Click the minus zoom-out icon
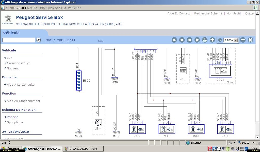Viewport: 260px width, 152px height. point(243,40)
